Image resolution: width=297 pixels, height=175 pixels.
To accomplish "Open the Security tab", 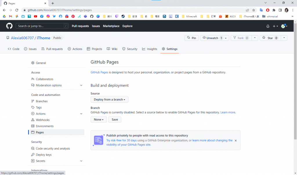I will [x=130, y=49].
